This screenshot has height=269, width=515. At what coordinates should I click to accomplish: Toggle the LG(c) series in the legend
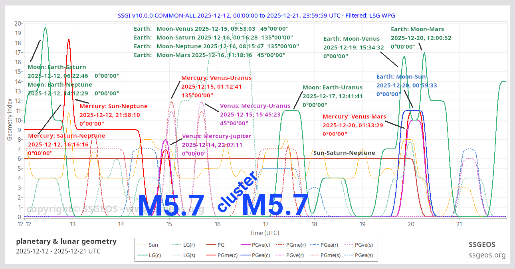tap(150, 255)
